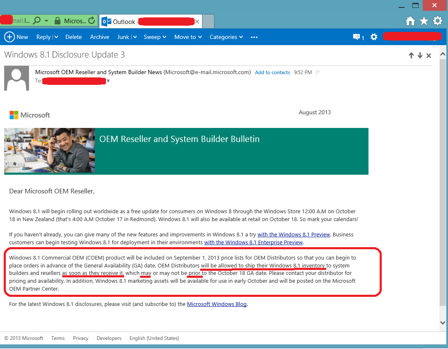The width and height of the screenshot is (448, 349).
Task: Click the address bar search magnifier
Action: [x=37, y=21]
